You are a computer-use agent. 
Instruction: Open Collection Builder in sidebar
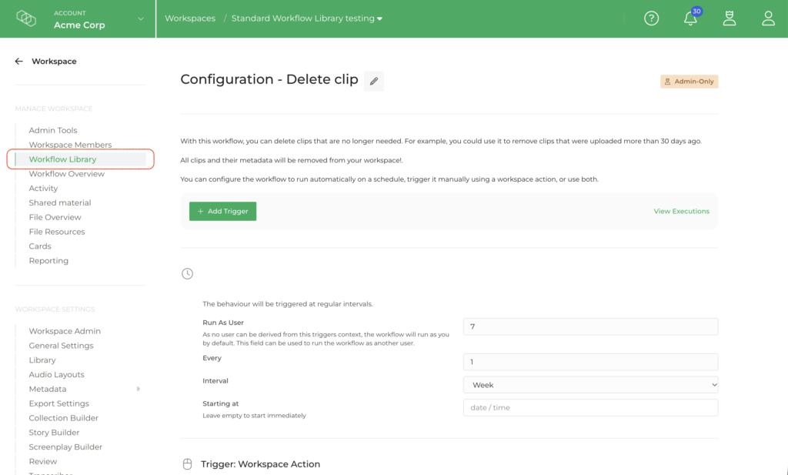tap(63, 418)
